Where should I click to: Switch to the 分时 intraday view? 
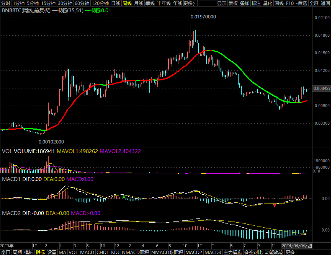click(x=6, y=4)
